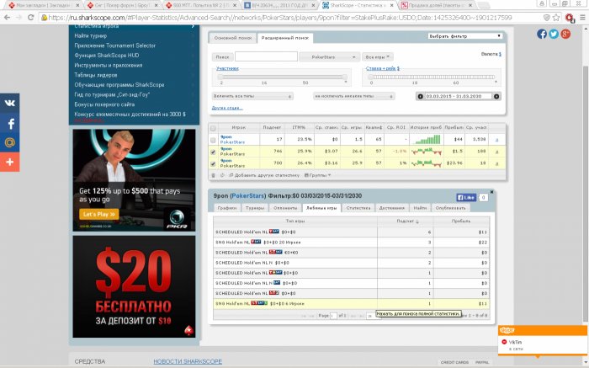Refresh results using the circular arrow icon
The image size is (589, 368).
click(222, 175)
